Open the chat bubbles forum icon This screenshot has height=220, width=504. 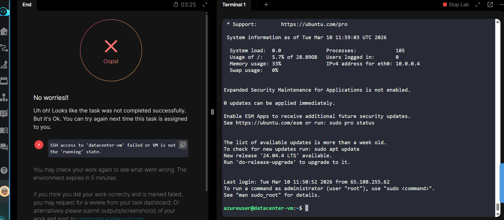(x=4, y=147)
